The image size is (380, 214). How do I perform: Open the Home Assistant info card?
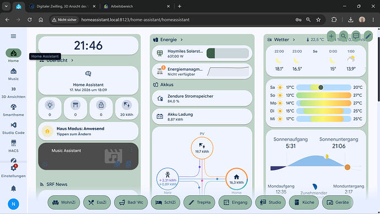(88, 81)
